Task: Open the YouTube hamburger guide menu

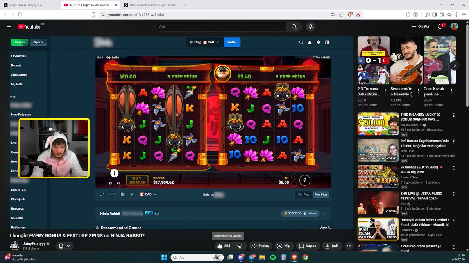Action: 9,26
